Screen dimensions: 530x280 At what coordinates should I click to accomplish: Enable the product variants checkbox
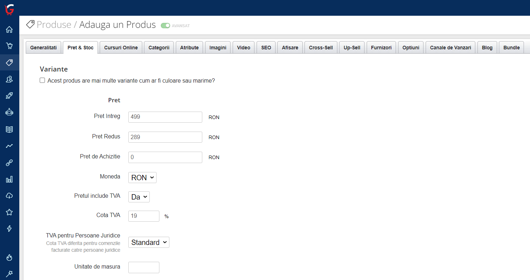pyautogui.click(x=42, y=80)
